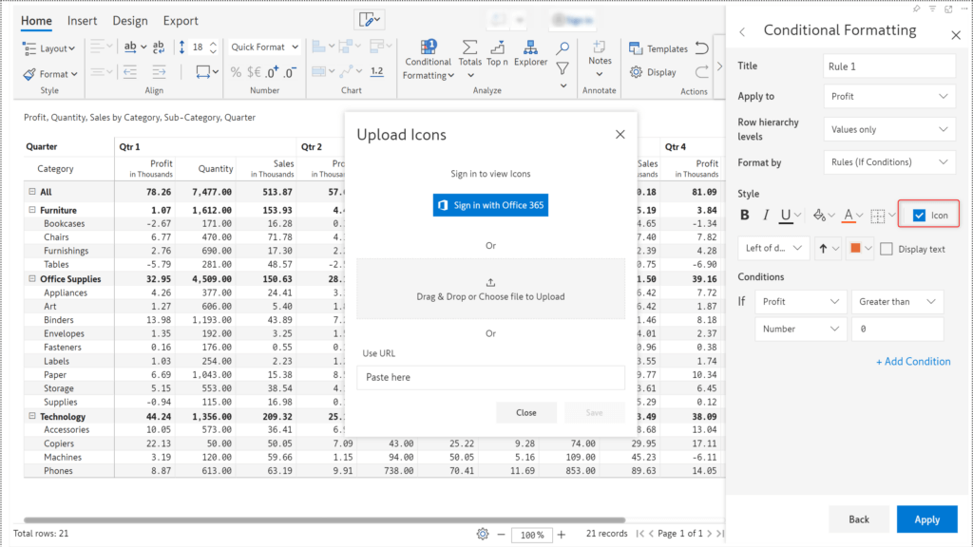Dismiss Upload Icons dialog with X
This screenshot has height=547, width=973.
coord(620,135)
